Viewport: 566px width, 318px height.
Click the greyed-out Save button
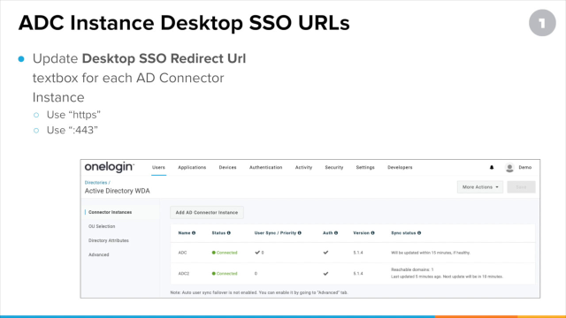pyautogui.click(x=521, y=187)
